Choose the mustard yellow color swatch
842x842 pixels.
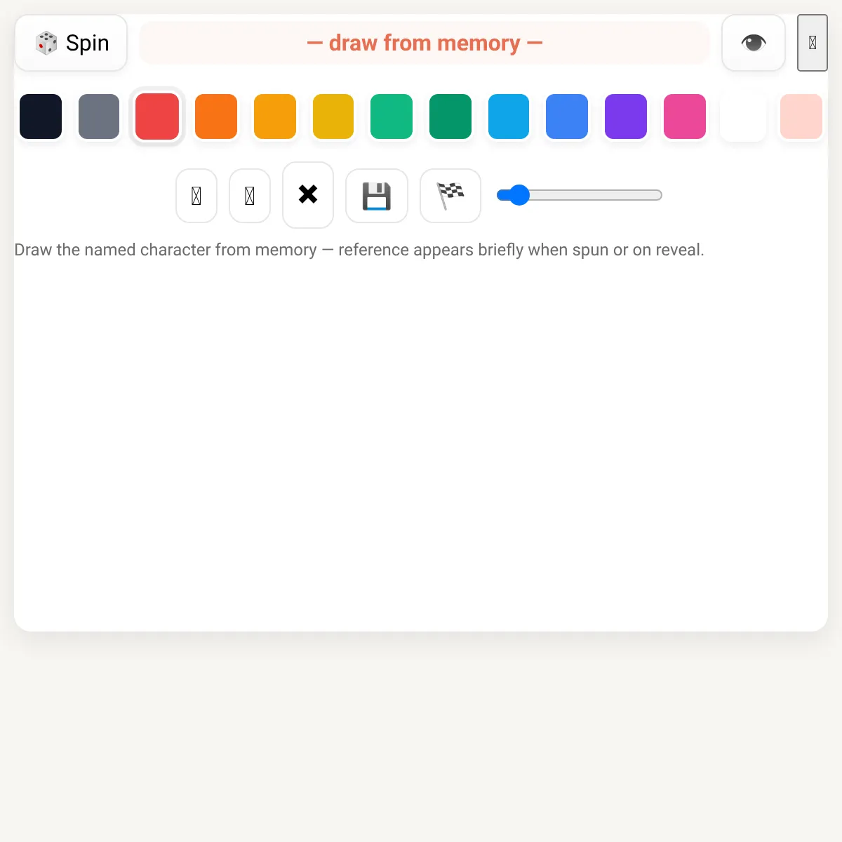click(x=333, y=116)
